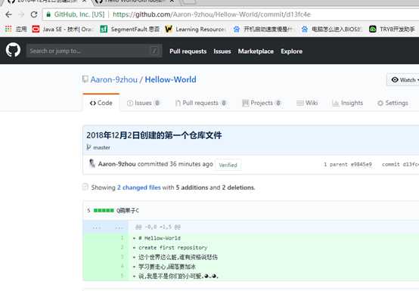Open the Hellow-World repository link
The height and width of the screenshot is (291, 419).
point(170,79)
